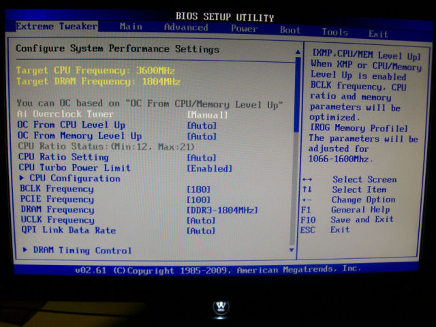Open the Advanced tab
This screenshot has height=327, width=436.
pos(186,27)
